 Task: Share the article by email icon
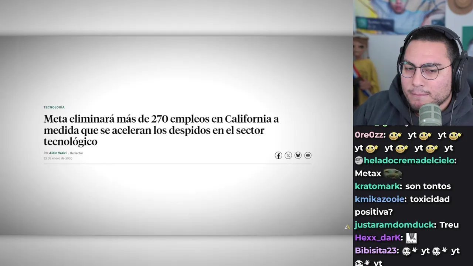(x=308, y=156)
